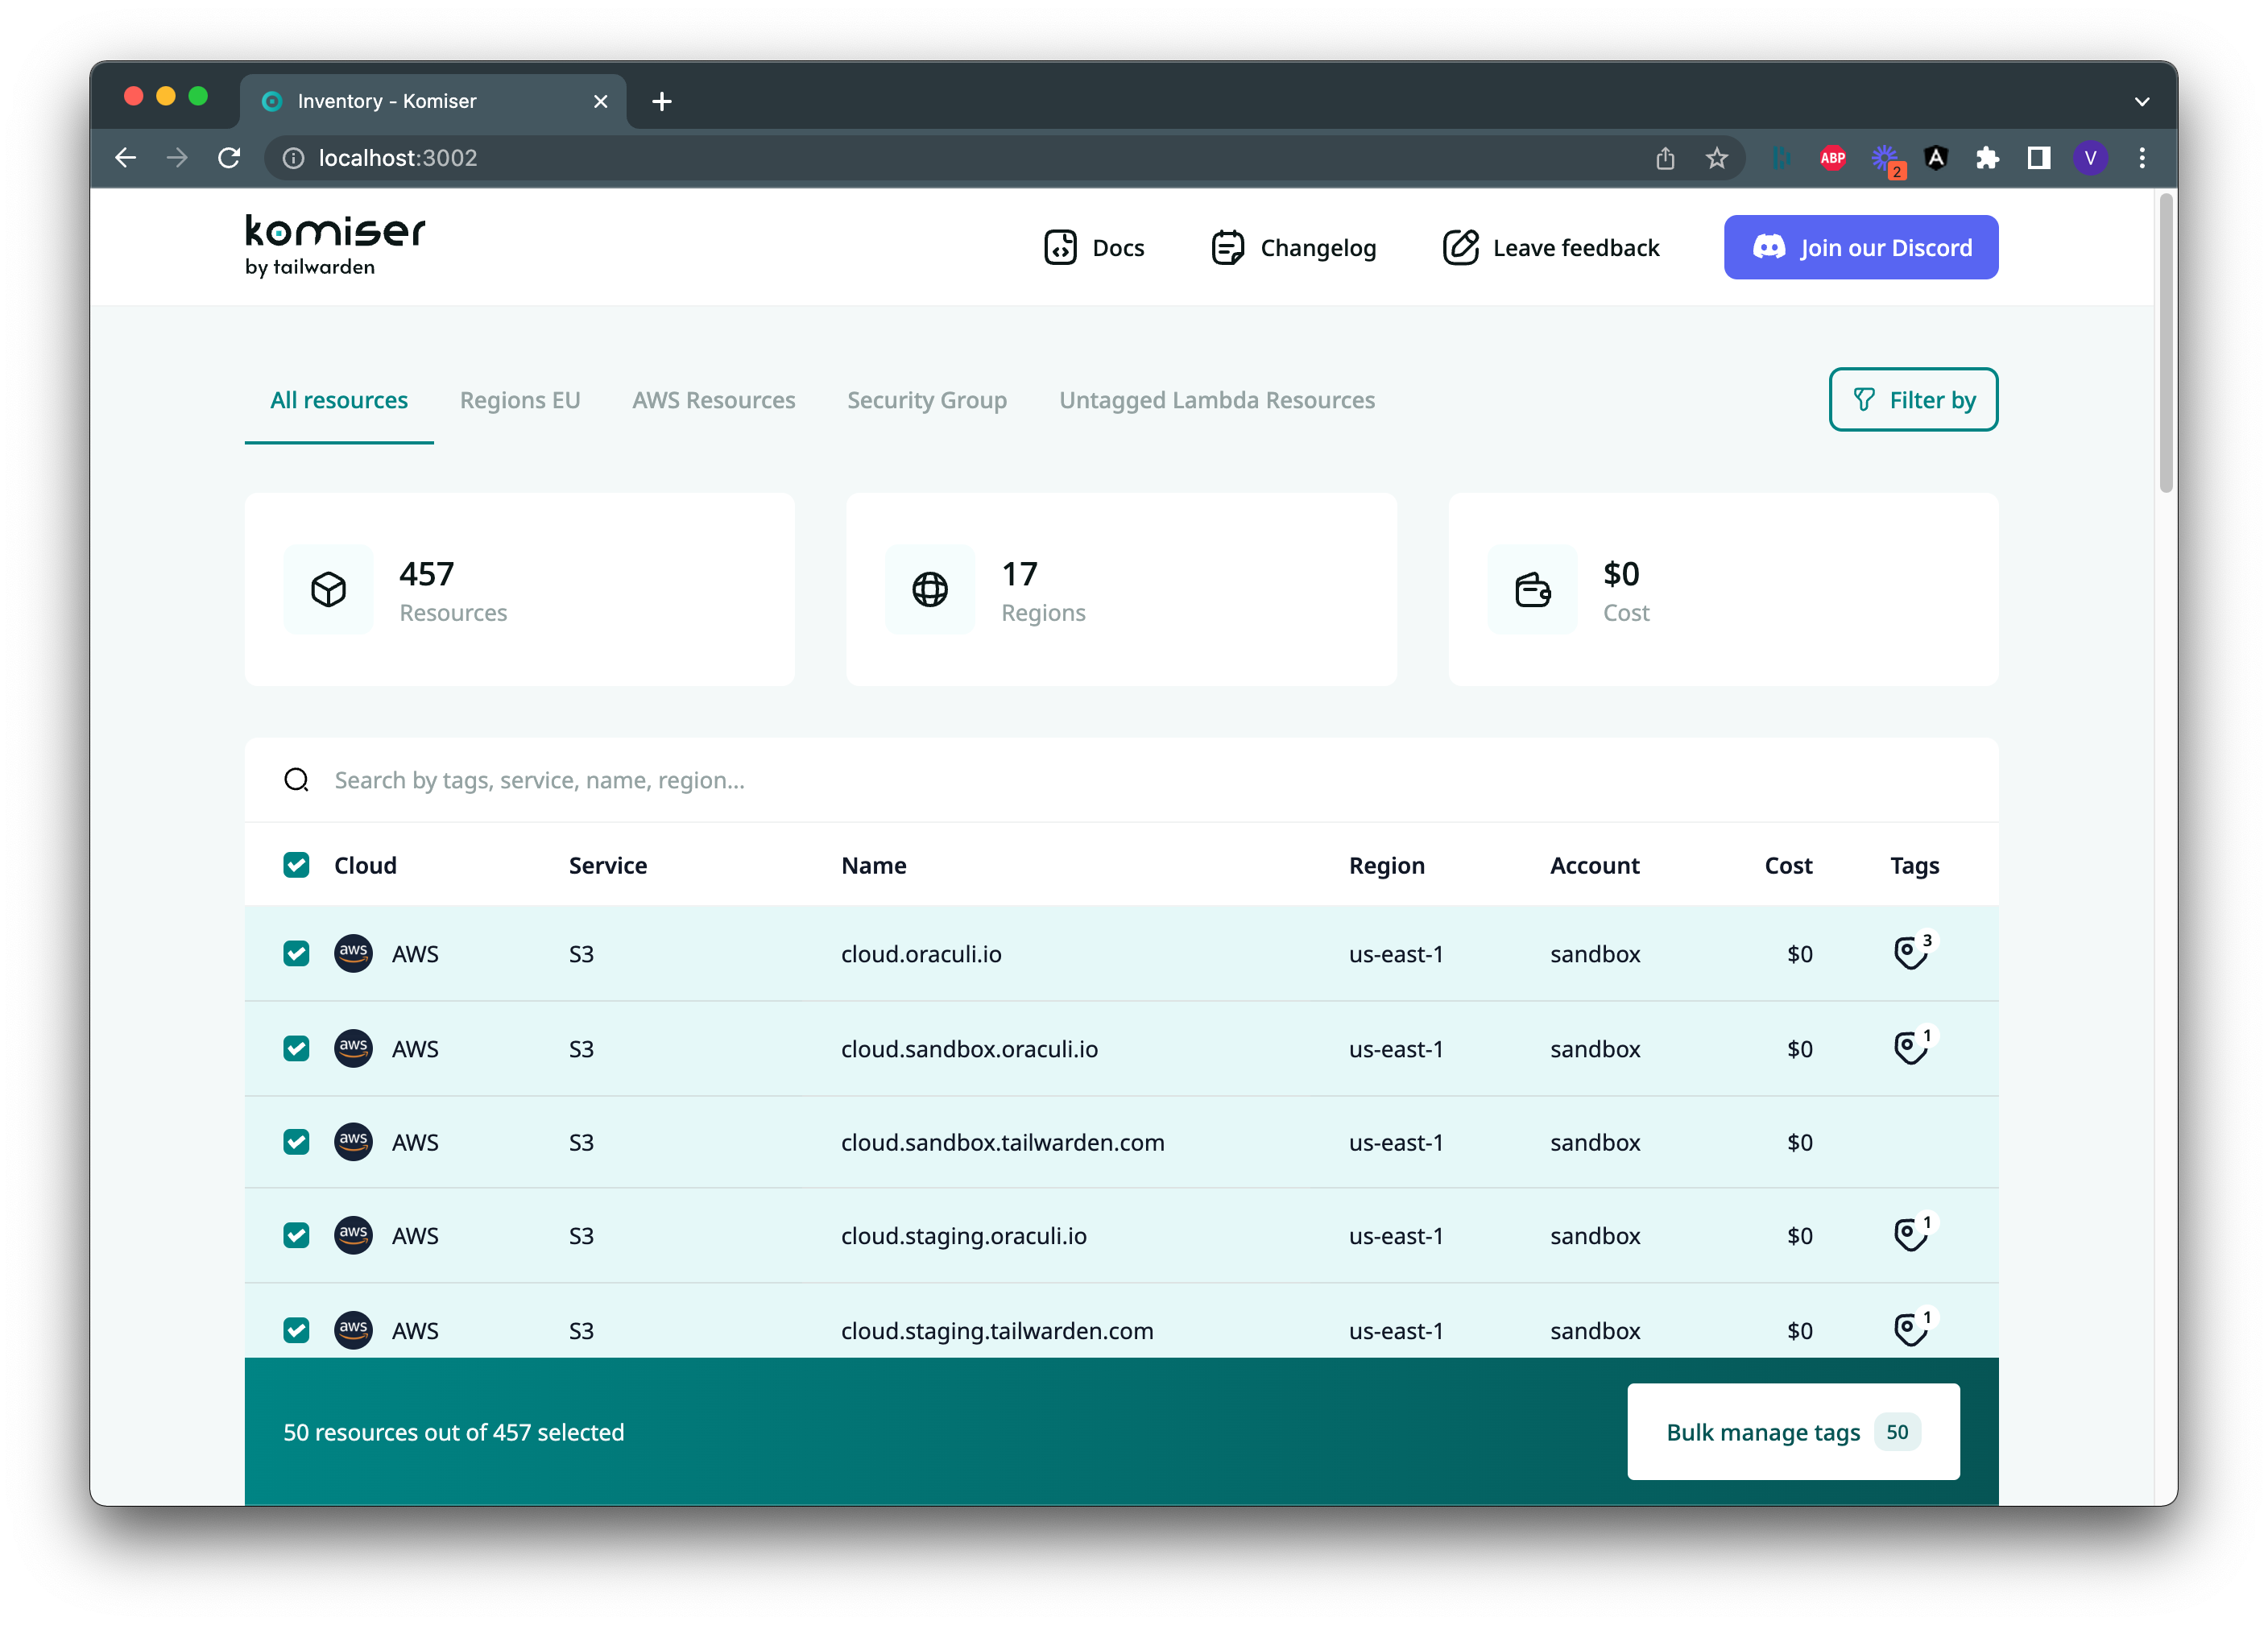Click the Cost column header
The height and width of the screenshot is (1625, 2268).
click(x=1788, y=865)
